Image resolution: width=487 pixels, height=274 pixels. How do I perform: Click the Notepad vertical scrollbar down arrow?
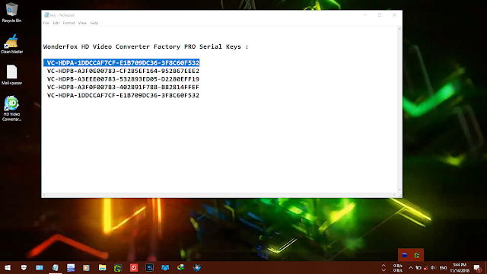(399, 190)
